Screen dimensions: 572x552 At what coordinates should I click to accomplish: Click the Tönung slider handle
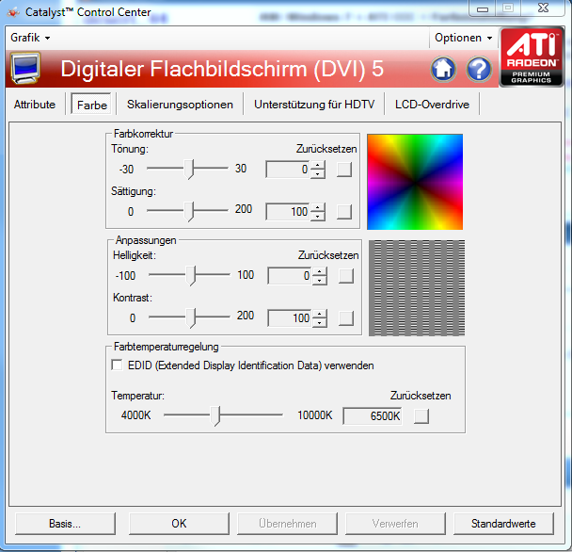tap(188, 170)
